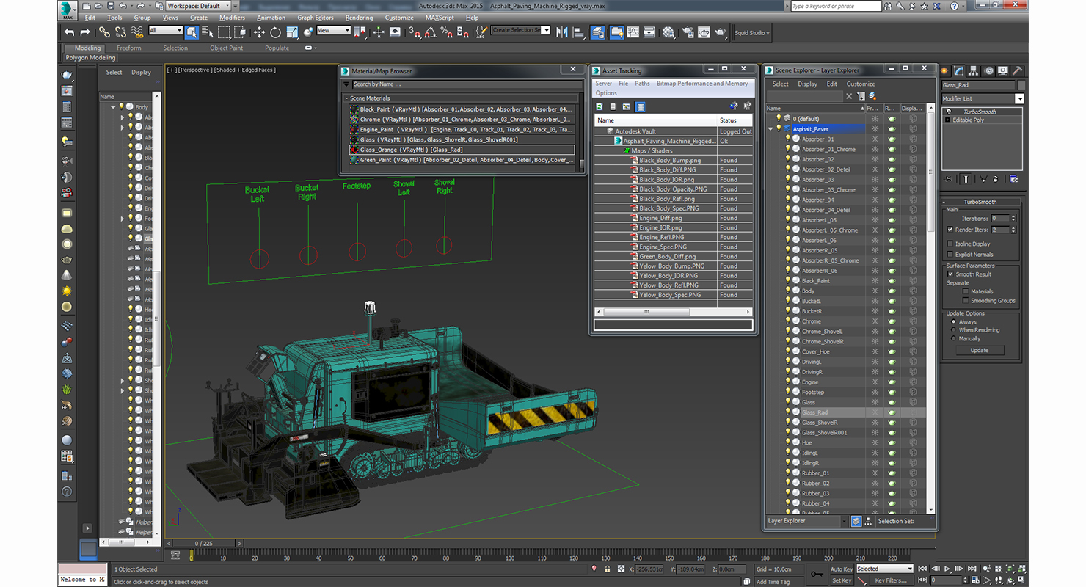Viewport: 1086px width, 587px height.
Task: Click Pin Stack icon under modifier stack
Action: coord(949,178)
